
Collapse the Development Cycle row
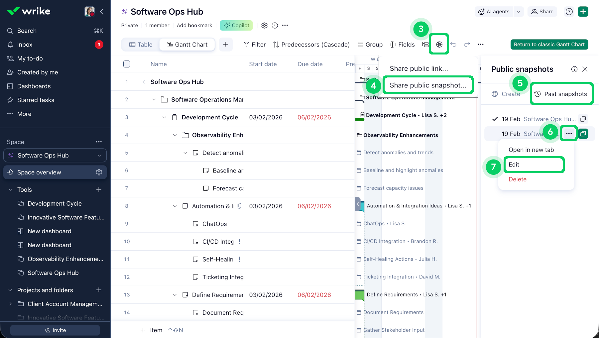(x=164, y=117)
